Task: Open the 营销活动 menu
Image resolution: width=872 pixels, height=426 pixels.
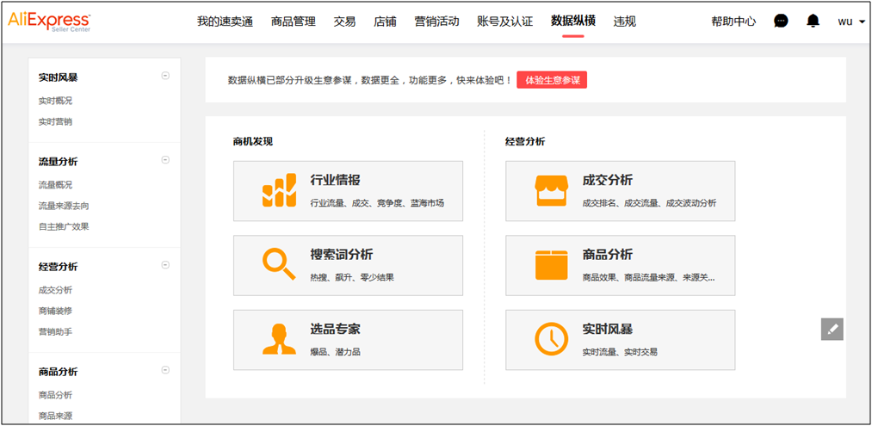Action: [436, 22]
